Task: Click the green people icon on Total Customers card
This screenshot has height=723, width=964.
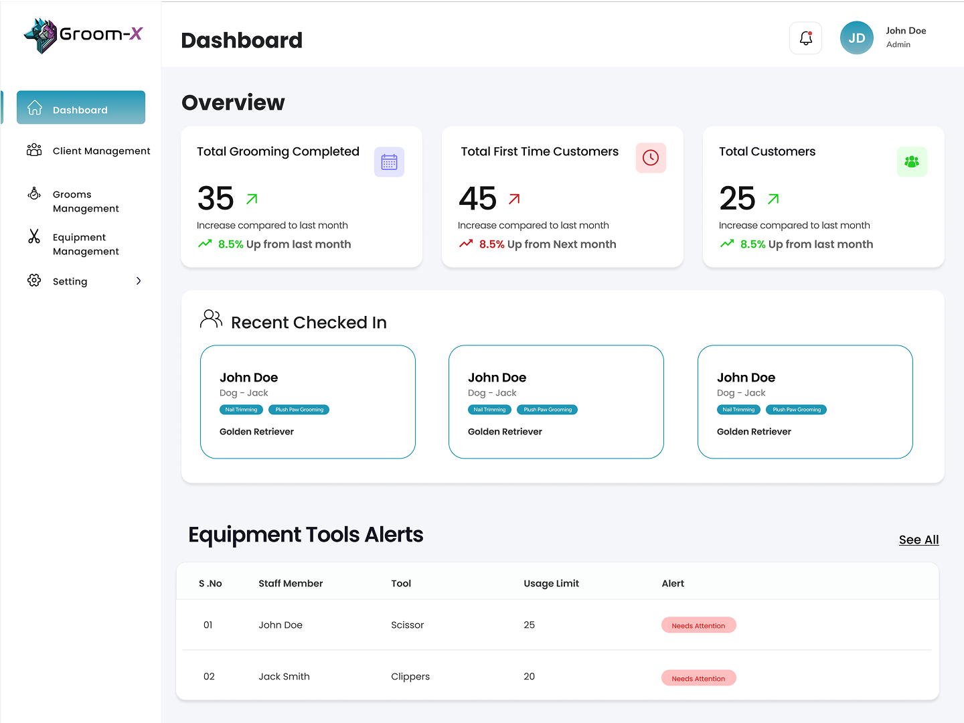Action: click(x=911, y=162)
